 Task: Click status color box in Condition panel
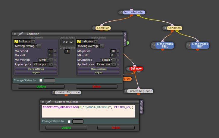(x=50, y=80)
